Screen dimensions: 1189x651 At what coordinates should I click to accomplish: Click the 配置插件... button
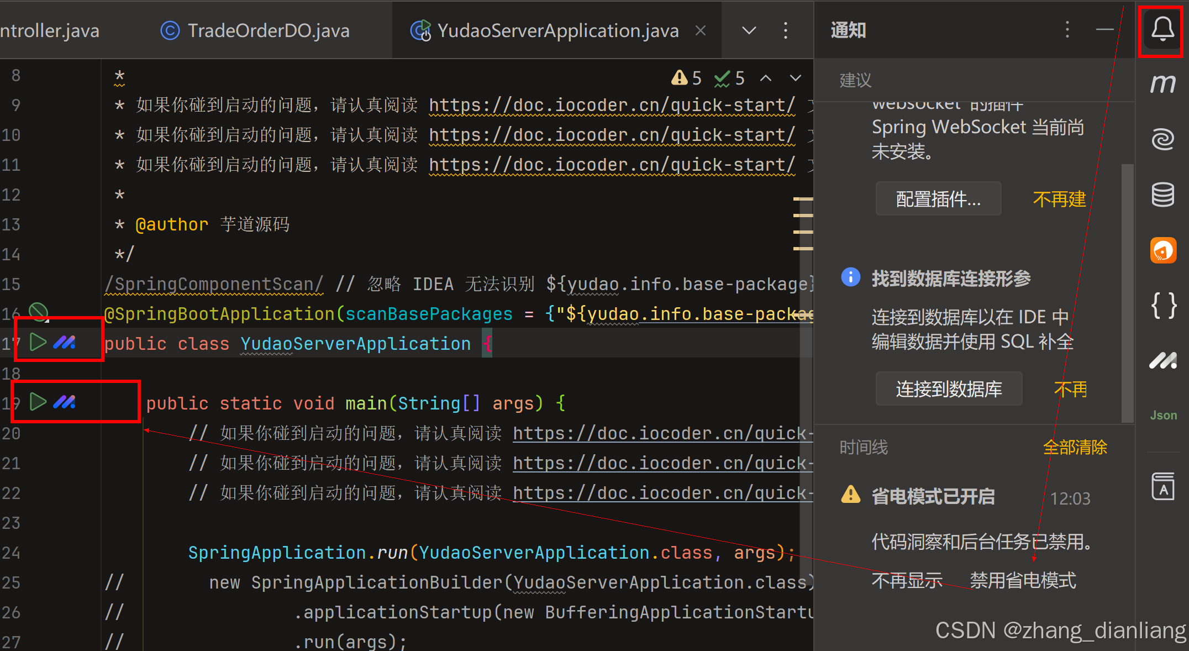point(938,199)
